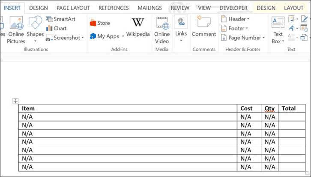Click the empty Total cell in last row
The height and width of the screenshot is (177, 311).
[292, 167]
